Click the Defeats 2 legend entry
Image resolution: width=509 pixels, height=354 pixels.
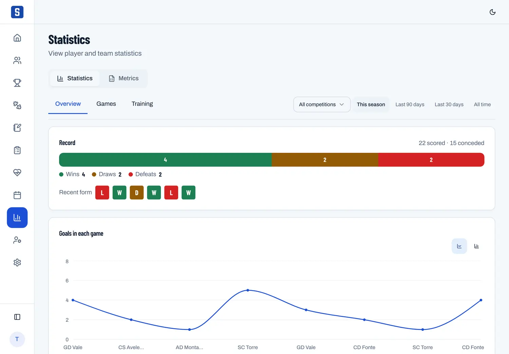[145, 174]
